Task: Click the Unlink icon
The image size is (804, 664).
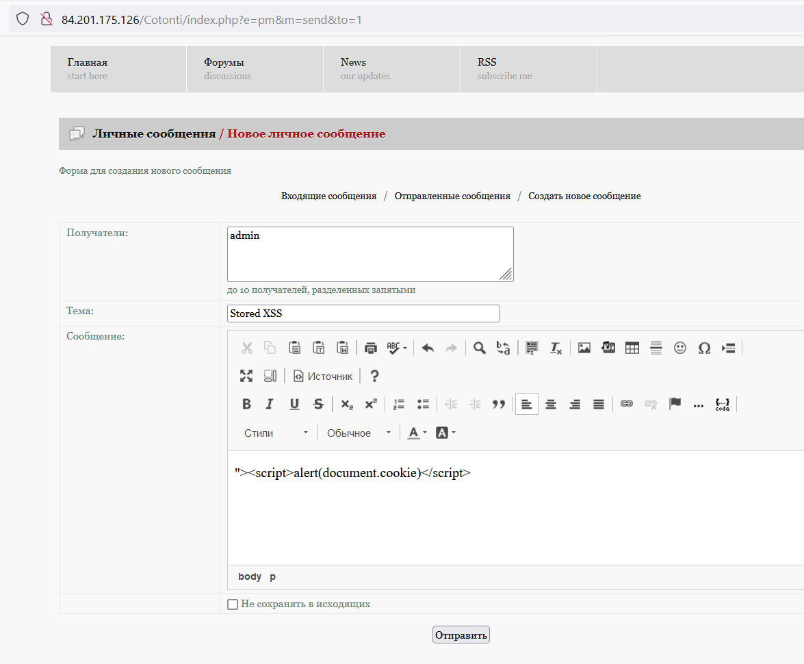Action: [x=651, y=404]
